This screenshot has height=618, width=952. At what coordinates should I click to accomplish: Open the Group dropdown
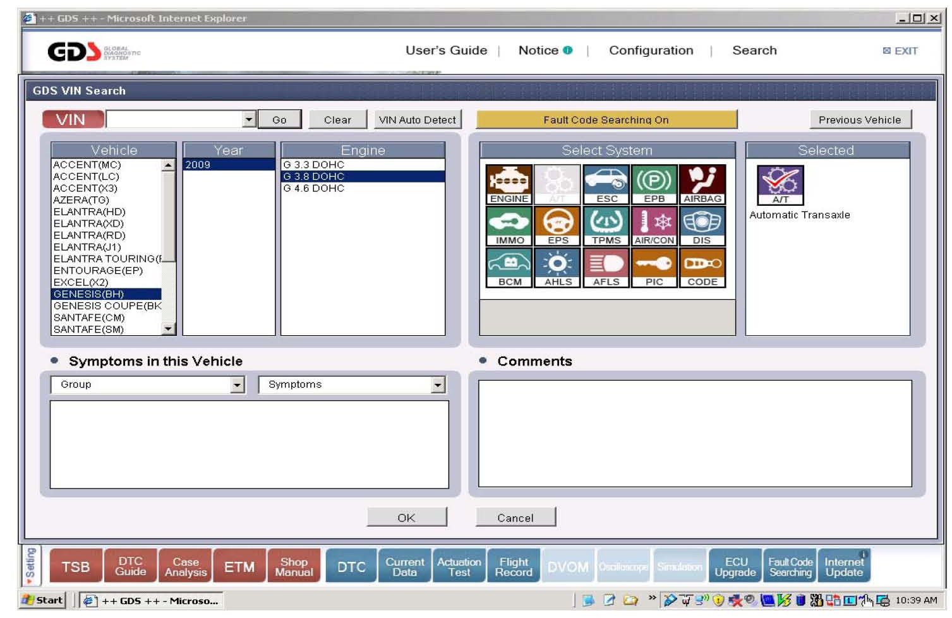(238, 385)
